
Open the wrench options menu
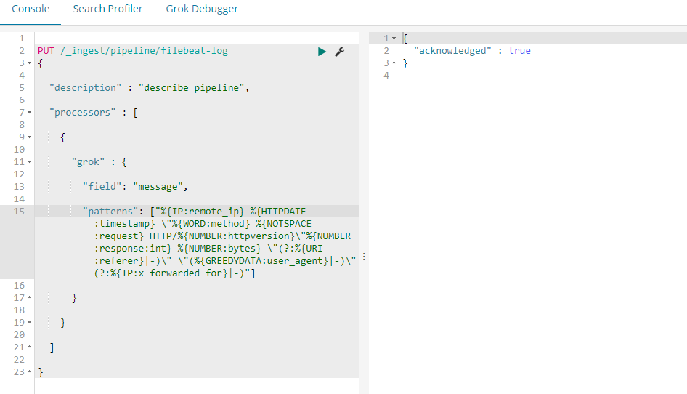coord(339,51)
